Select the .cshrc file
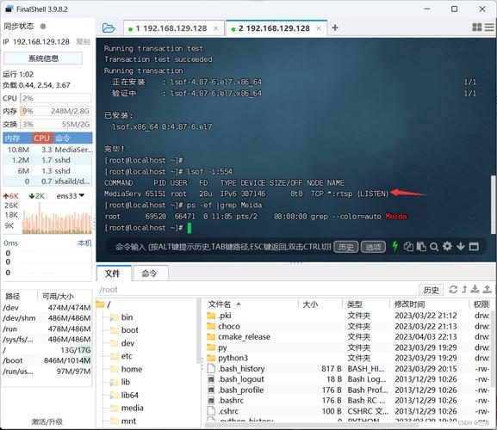Image resolution: width=497 pixels, height=430 pixels. (x=348, y=411)
